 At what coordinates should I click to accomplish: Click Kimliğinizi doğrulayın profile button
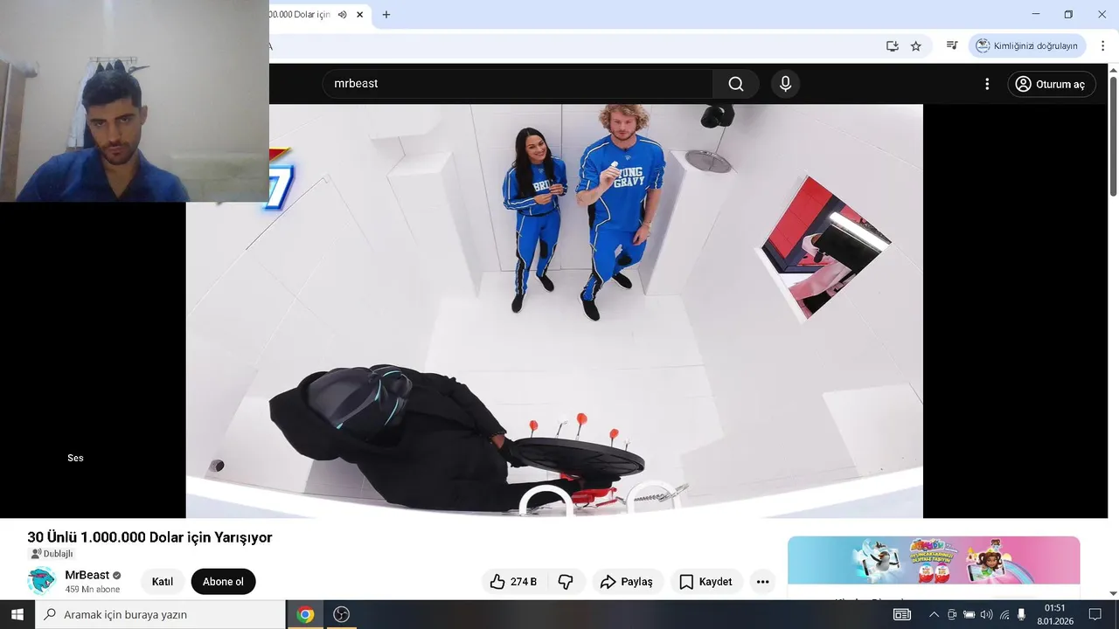pos(1027,45)
